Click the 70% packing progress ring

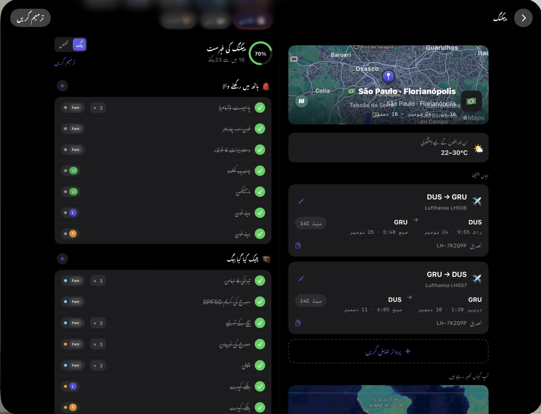(x=260, y=53)
